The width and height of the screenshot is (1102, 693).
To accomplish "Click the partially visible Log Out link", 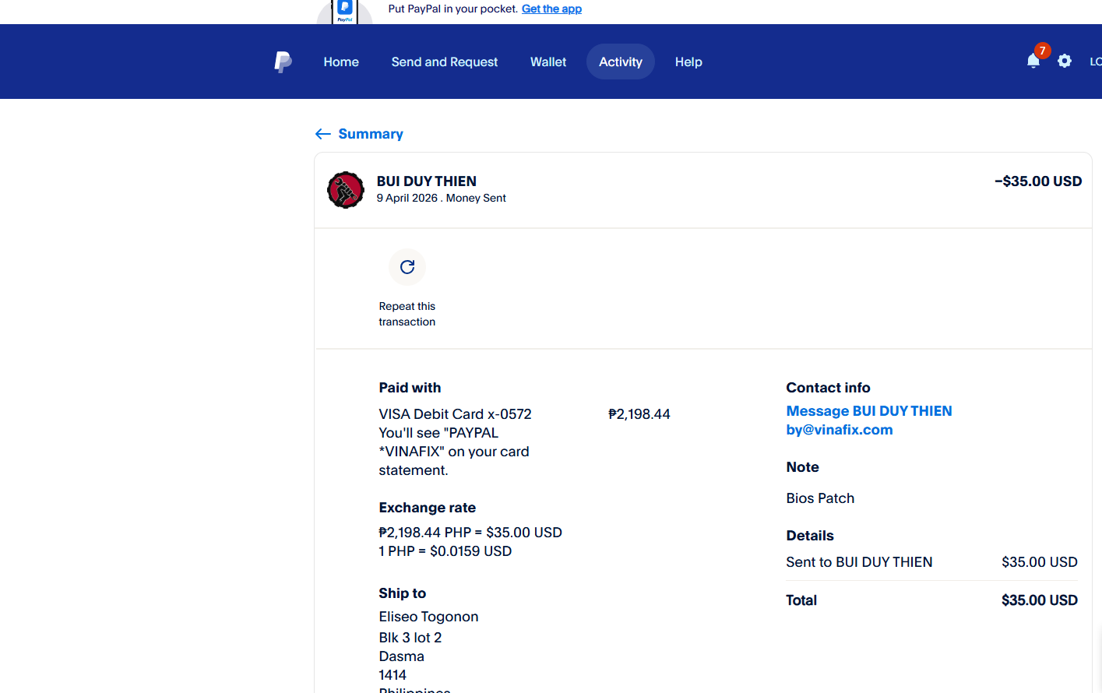I will click(1095, 62).
